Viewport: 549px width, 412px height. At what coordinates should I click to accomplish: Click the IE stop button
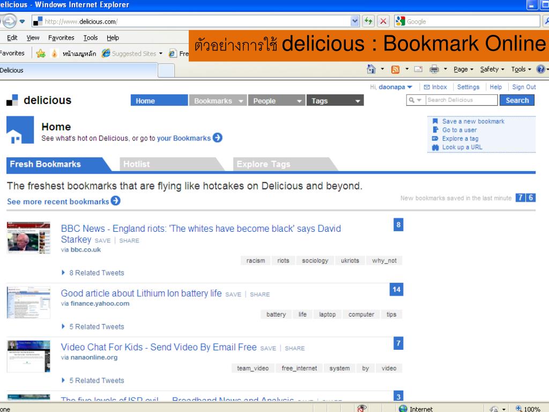point(383,21)
